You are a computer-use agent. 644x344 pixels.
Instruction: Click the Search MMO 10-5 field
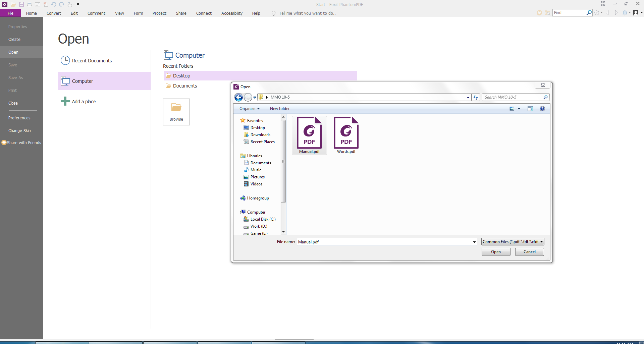513,97
